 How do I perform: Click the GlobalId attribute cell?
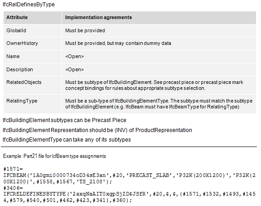(x=33, y=31)
